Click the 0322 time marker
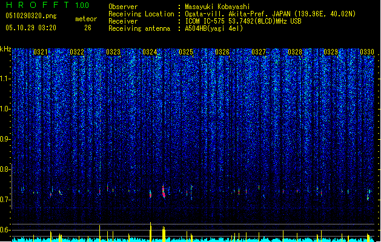Screen dimensions: 381x242 click(77, 52)
